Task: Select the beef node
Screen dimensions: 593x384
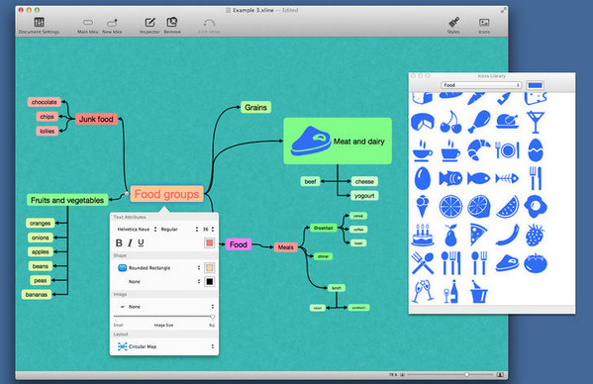Action: click(310, 181)
